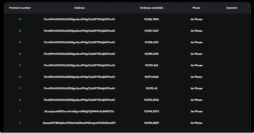Click 1st Phase in premium row 7
Image resolution: width=254 pixels, height=133 pixels.
pos(196,111)
